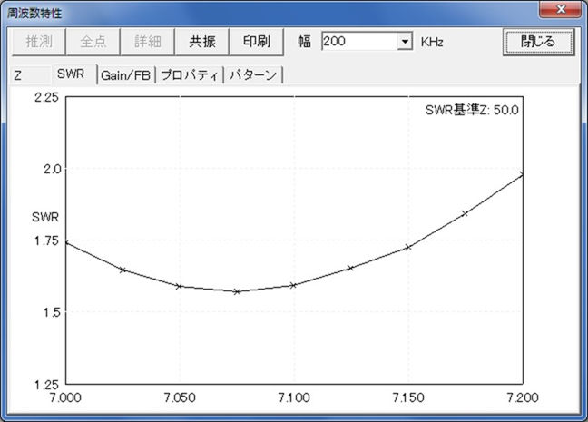588x422 pixels.
Task: Click the 印刷 (print) button
Action: 257,42
